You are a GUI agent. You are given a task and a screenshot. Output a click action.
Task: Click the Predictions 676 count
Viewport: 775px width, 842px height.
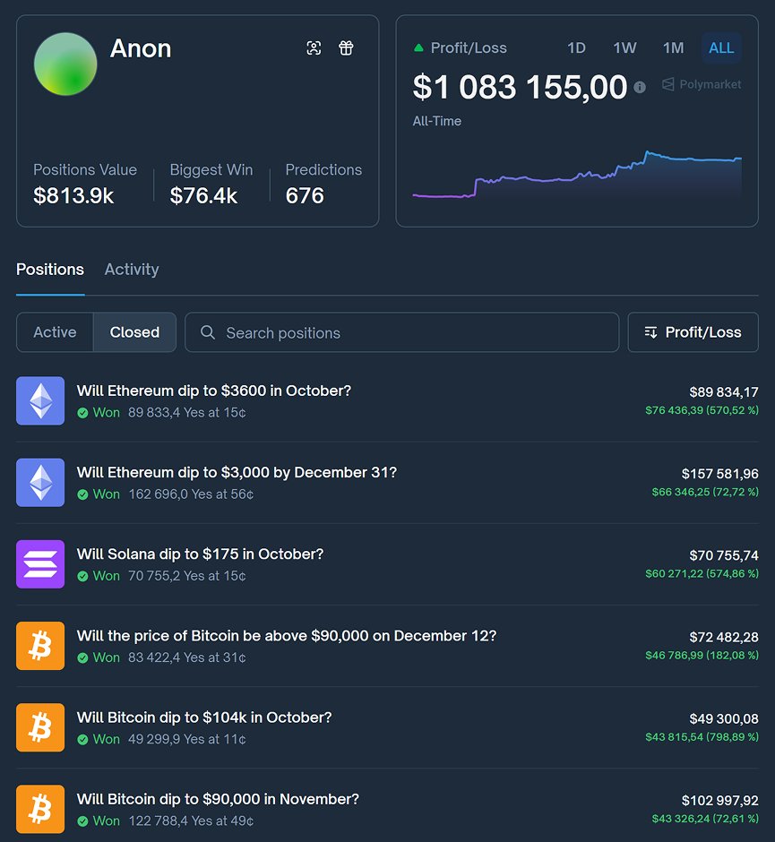click(x=323, y=185)
